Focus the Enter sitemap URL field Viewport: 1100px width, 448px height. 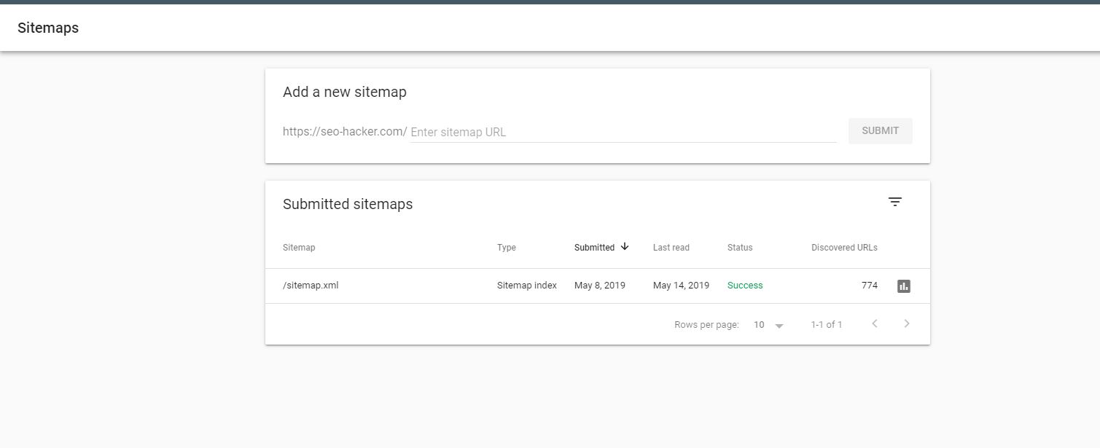(623, 132)
